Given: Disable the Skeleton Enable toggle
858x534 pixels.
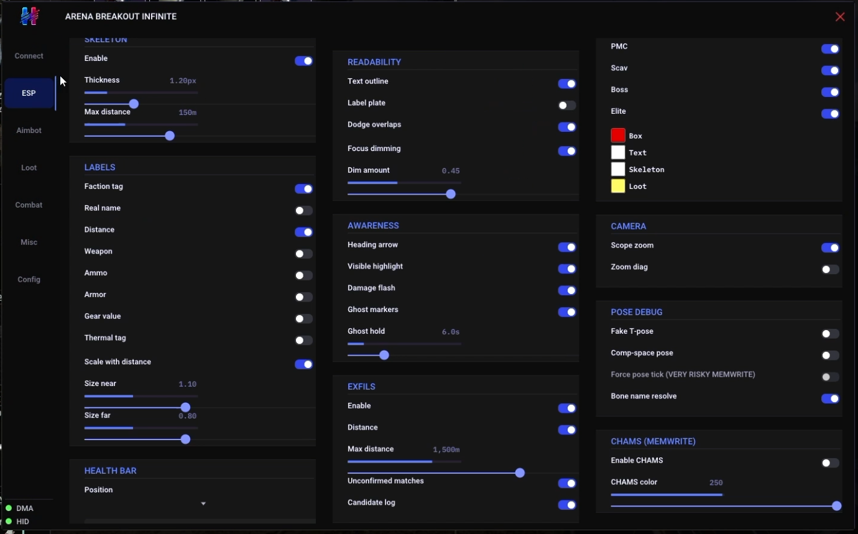Looking at the screenshot, I should 303,61.
